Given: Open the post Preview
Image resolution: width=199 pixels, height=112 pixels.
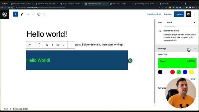Looking at the screenshot, I should [x=168, y=14].
